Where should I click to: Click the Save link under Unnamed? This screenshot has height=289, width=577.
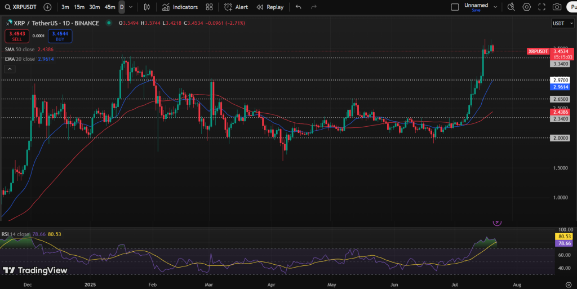[x=476, y=10]
